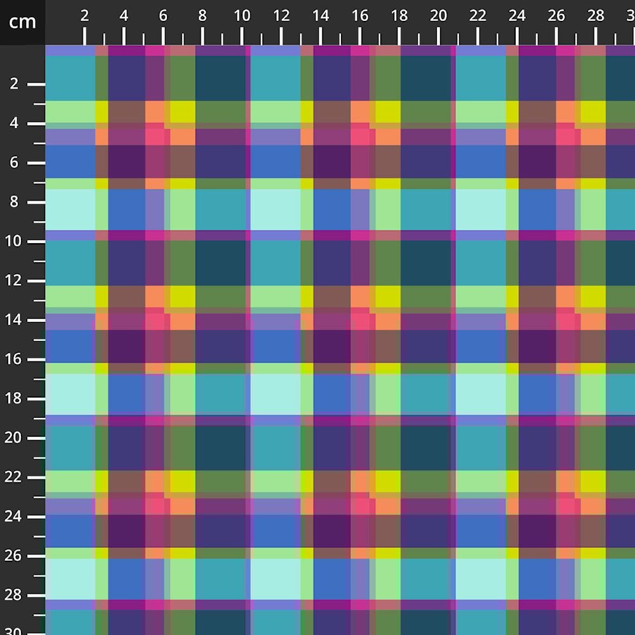The width and height of the screenshot is (635, 635).
Task: Pick the pale mint square beside left ruler 8
Action: pyautogui.click(x=70, y=209)
